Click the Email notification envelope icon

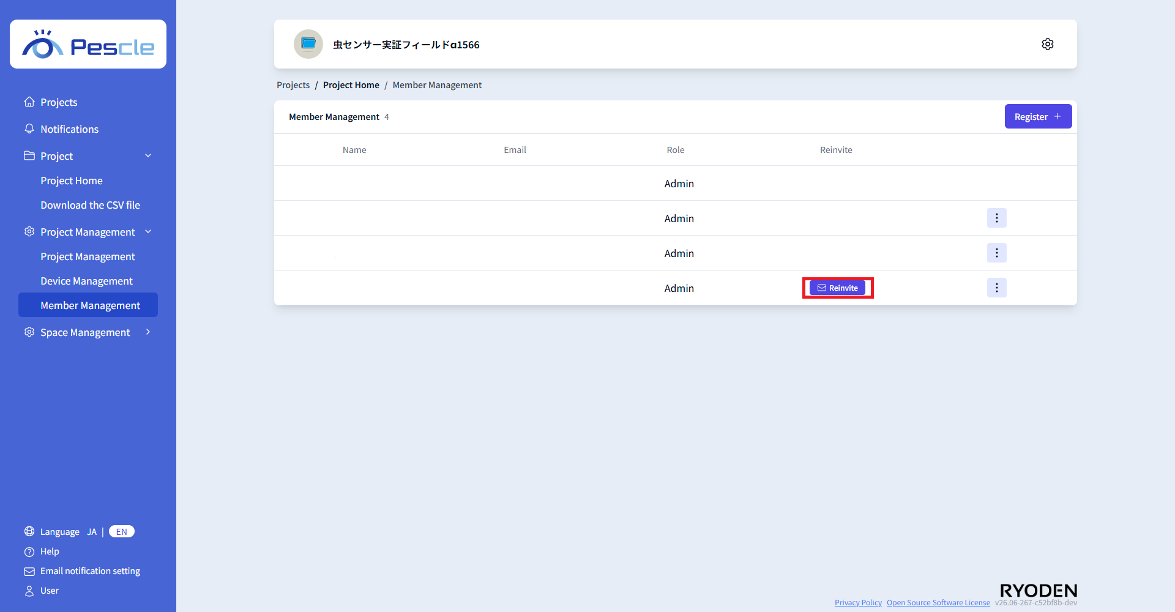tap(29, 571)
